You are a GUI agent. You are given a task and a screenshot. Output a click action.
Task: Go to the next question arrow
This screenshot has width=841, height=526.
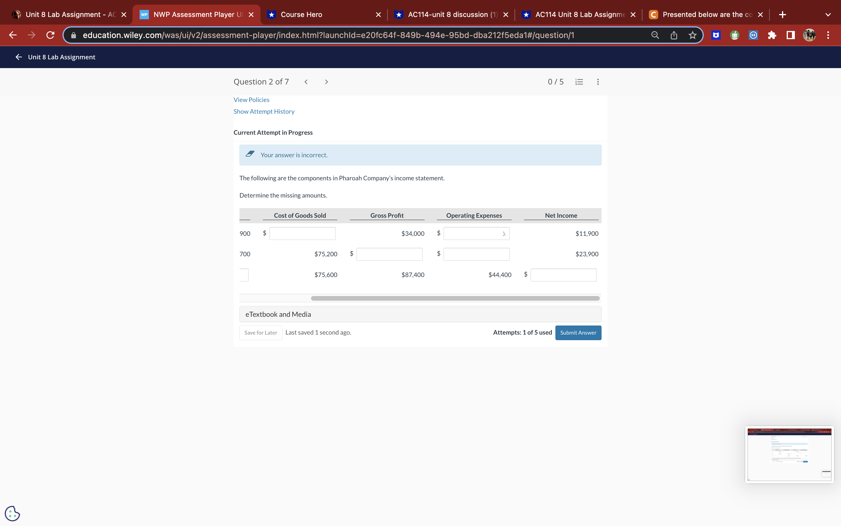tap(326, 82)
